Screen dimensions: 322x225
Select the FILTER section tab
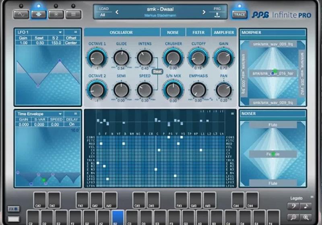198,33
